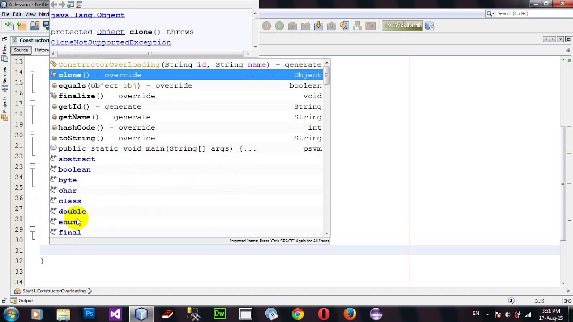This screenshot has width=573, height=322.
Task: Click the completion list vertical scrollbar
Action: click(x=327, y=148)
